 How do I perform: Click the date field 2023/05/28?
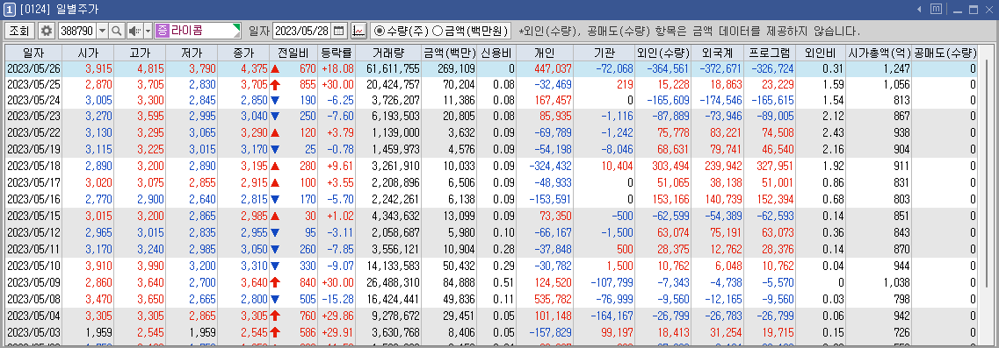(x=302, y=31)
